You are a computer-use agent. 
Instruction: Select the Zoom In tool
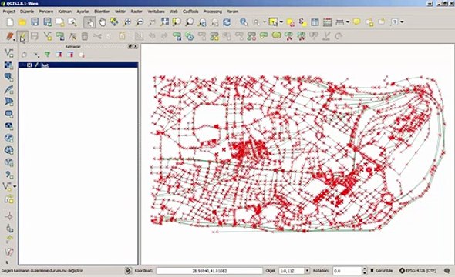pyautogui.click(x=127, y=22)
